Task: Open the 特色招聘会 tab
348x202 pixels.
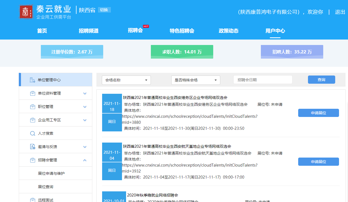Action: pos(182,31)
